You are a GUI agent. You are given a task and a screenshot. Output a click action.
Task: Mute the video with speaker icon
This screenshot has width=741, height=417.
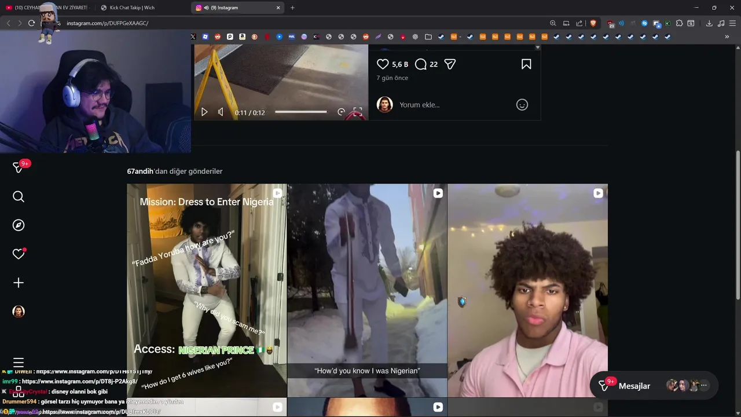pyautogui.click(x=221, y=112)
